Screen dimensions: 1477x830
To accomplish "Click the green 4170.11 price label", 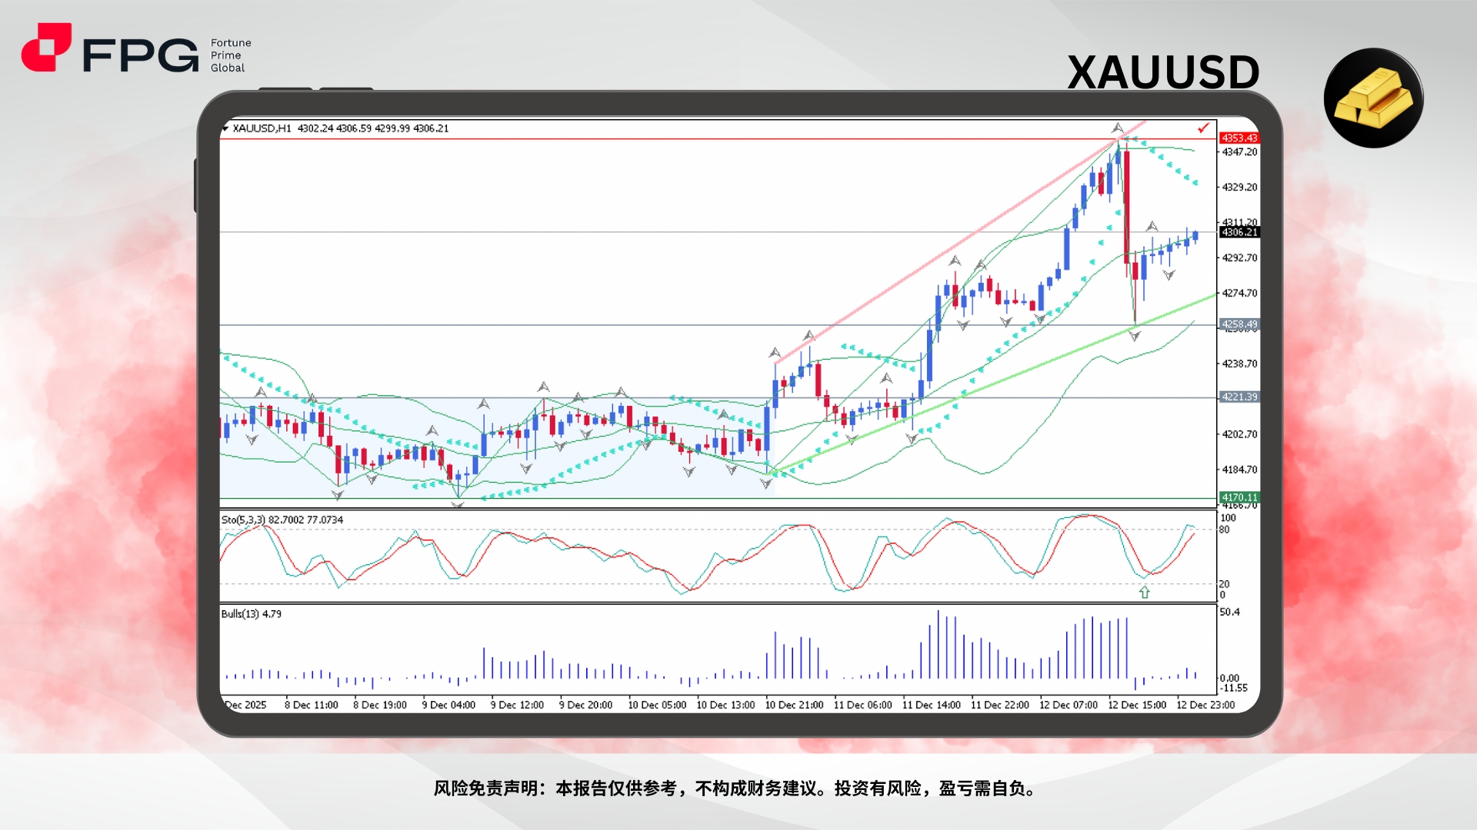I will tap(1239, 497).
